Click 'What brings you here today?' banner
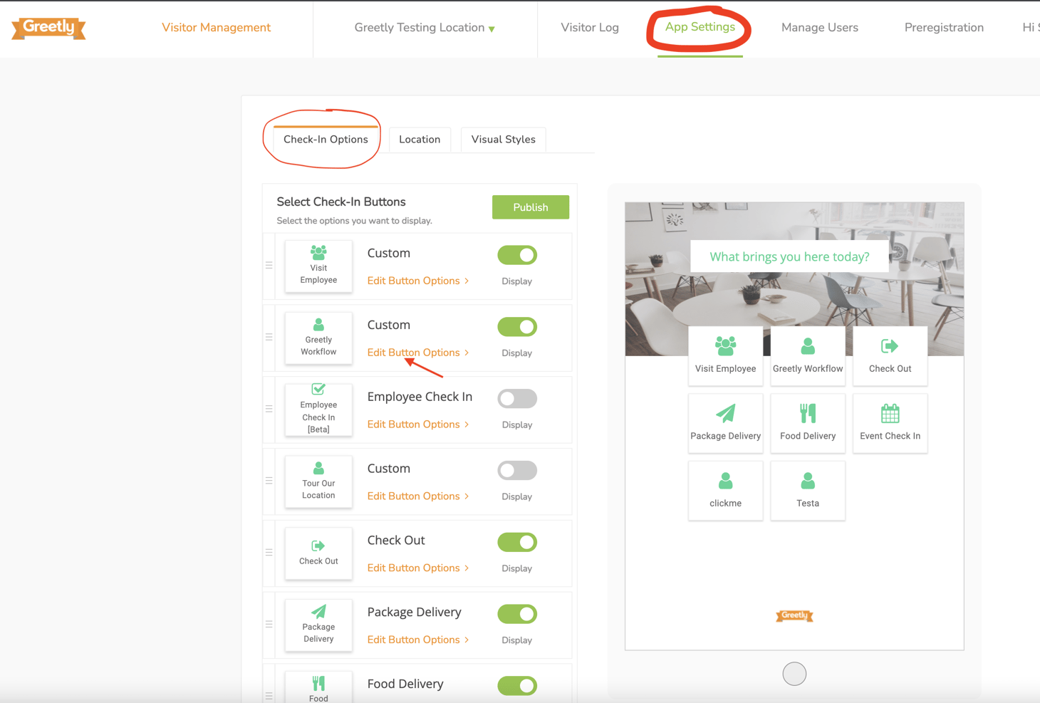The image size is (1040, 703). (789, 256)
